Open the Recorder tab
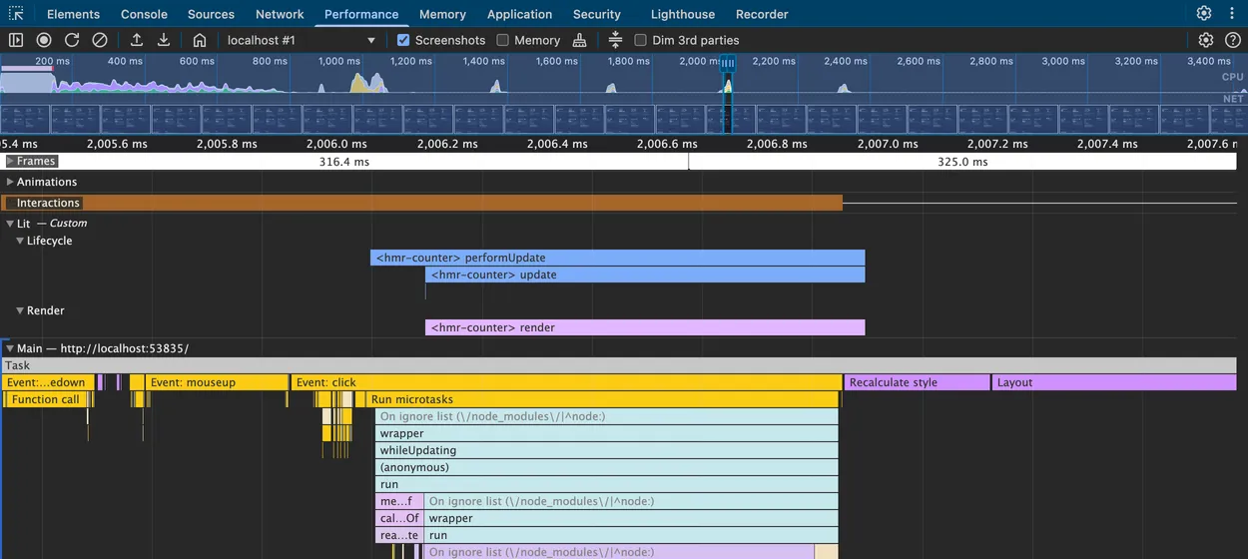 pyautogui.click(x=762, y=14)
